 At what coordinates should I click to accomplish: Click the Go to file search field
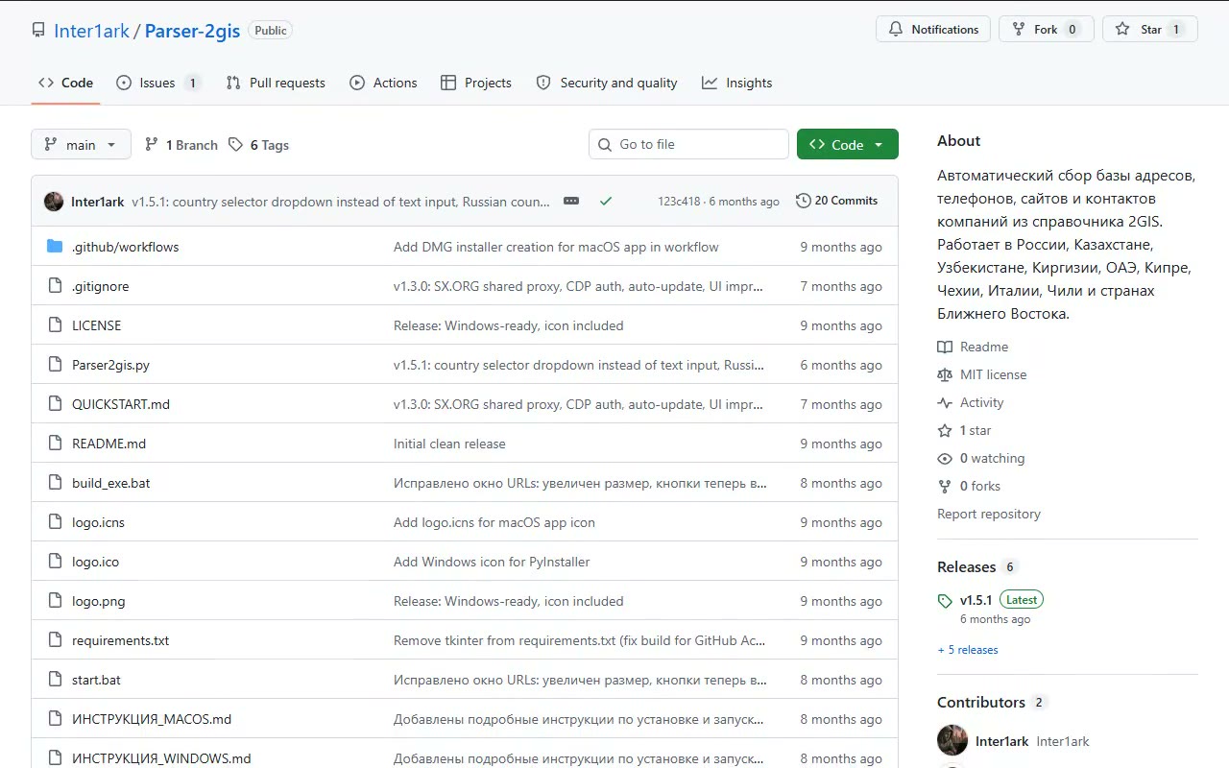click(x=688, y=144)
